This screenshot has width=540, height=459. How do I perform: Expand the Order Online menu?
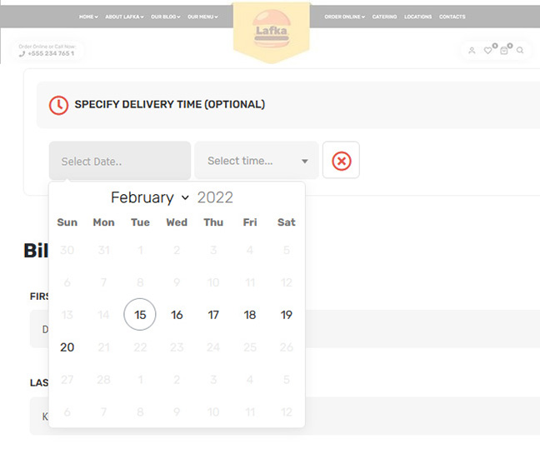344,17
